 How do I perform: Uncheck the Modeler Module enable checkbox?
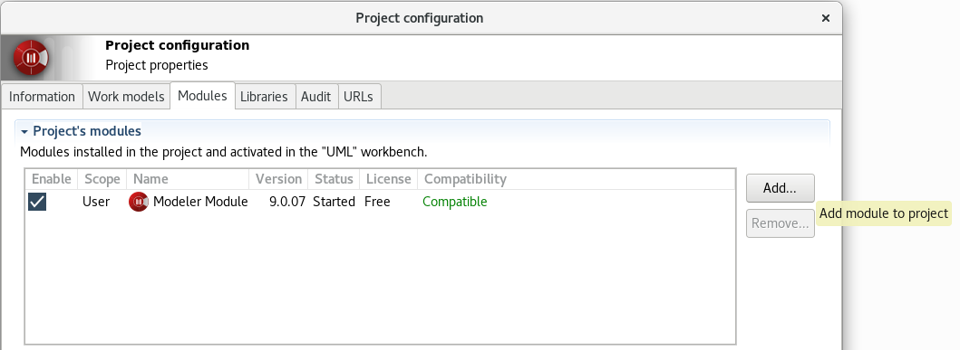(x=37, y=202)
